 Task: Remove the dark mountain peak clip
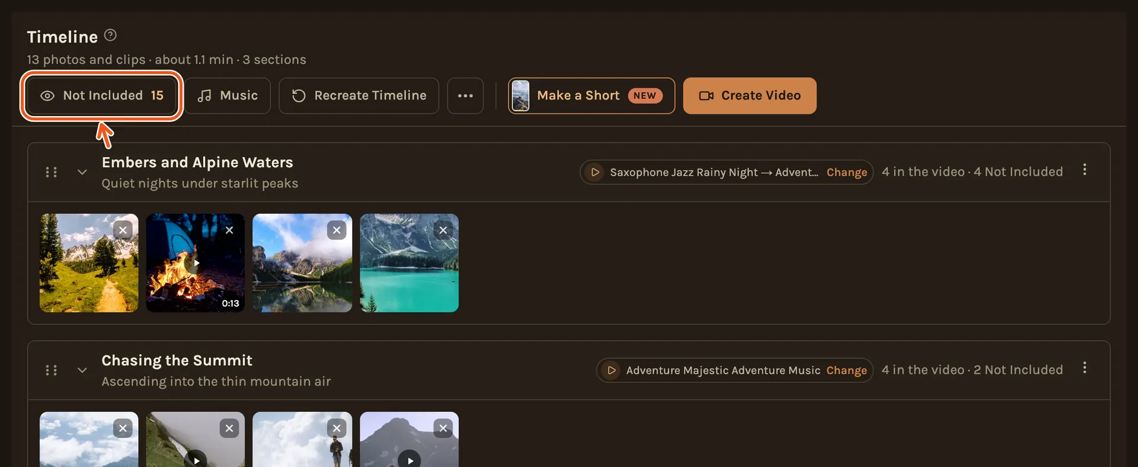pos(443,428)
